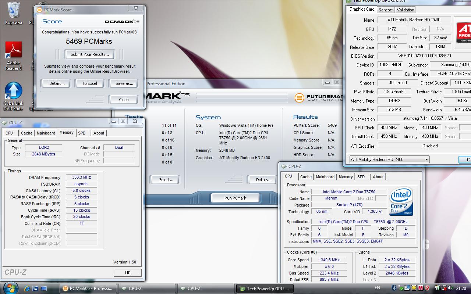
Task: Click the Switch between windows quick launch icon
Action: coord(35,288)
